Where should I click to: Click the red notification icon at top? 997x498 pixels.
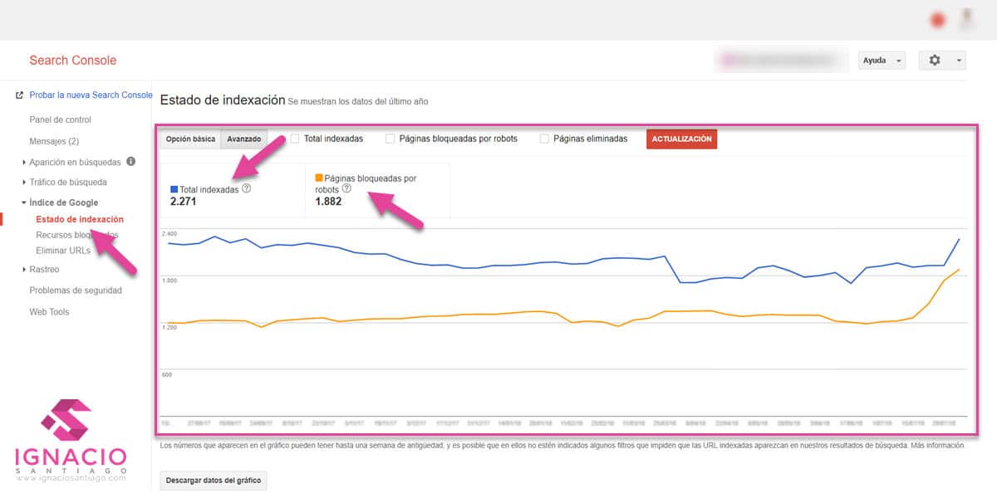coord(938,20)
